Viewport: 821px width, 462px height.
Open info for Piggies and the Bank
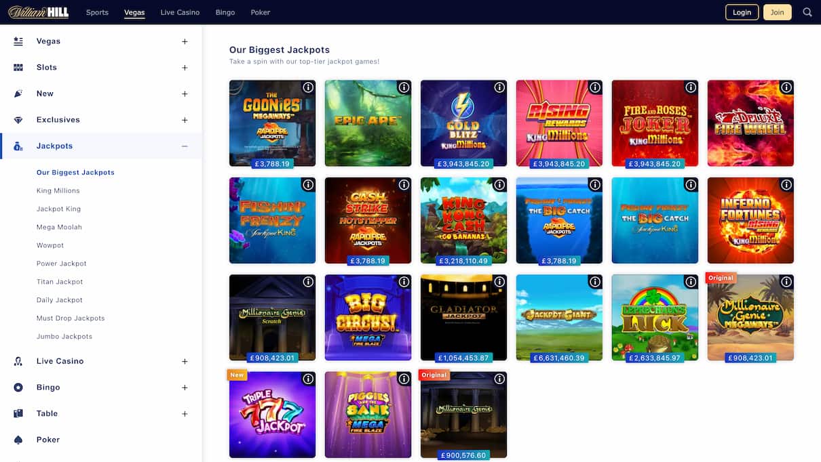404,379
